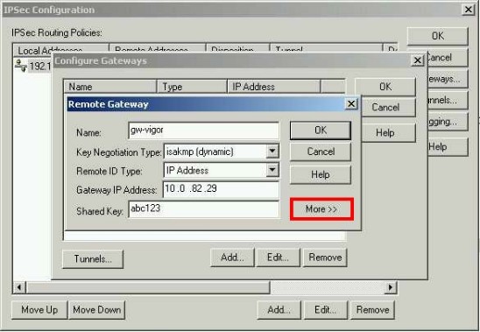The height and width of the screenshot is (332, 480).
Task: Open Help in the Remote Gateway dialog
Action: coord(321,174)
